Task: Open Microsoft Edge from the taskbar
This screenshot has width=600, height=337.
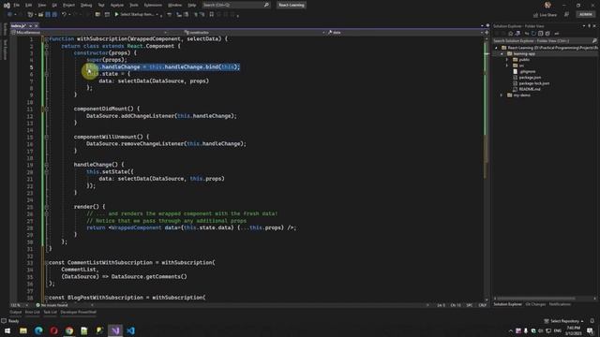Action: pyautogui.click(x=38, y=330)
